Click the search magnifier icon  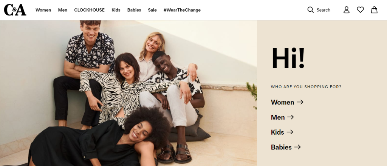(x=311, y=10)
